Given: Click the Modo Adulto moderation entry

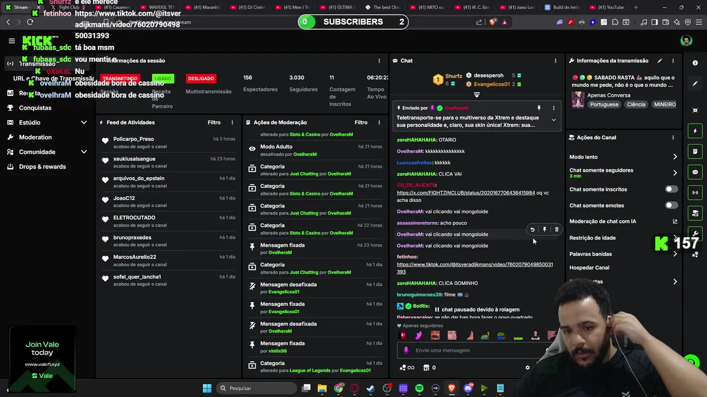Looking at the screenshot, I should (x=315, y=151).
